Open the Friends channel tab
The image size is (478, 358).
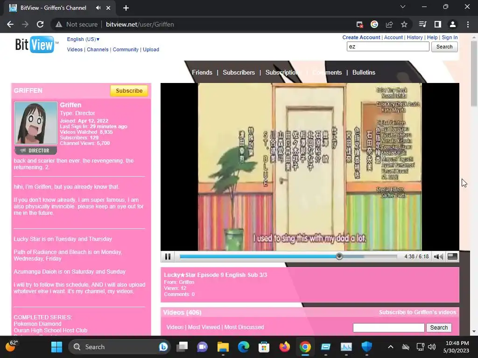click(x=202, y=72)
